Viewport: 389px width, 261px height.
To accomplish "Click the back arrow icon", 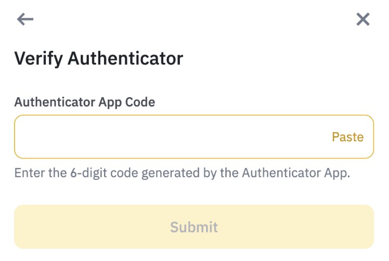I will 25,20.
